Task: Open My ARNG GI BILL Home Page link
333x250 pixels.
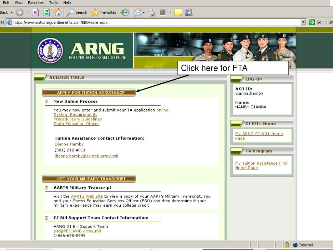Action: (x=259, y=136)
